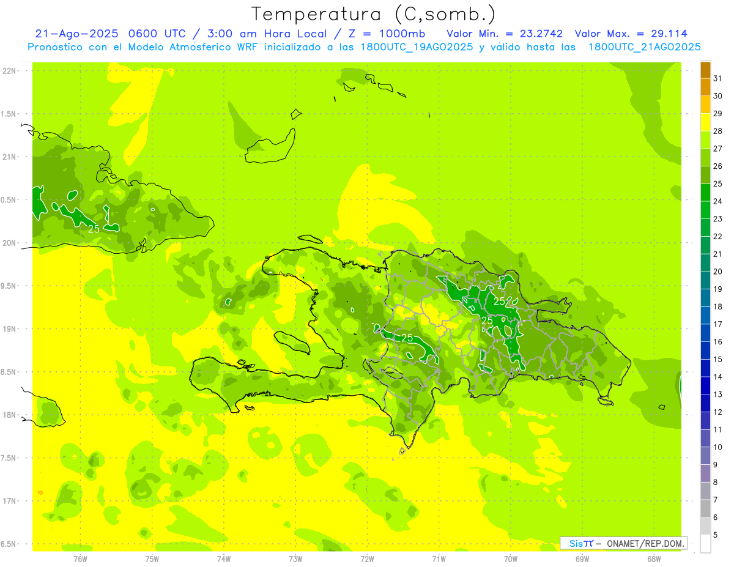Viewport: 734px width, 567px height.
Task: Click the 76W longitude label
Action: click(x=80, y=558)
